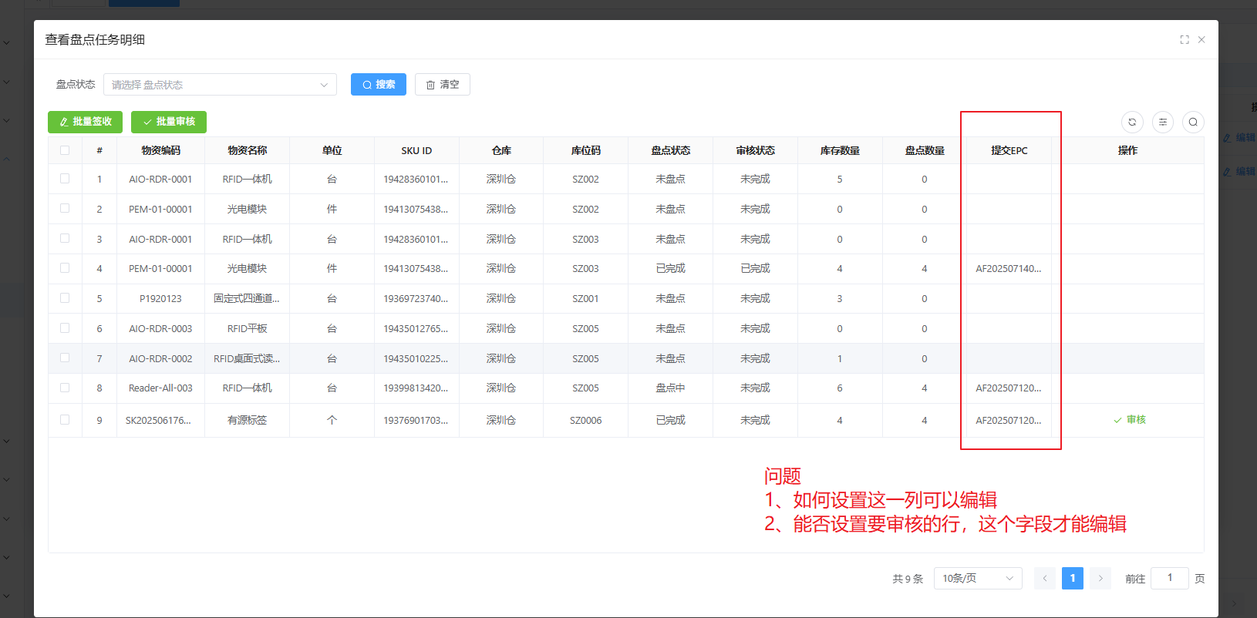Screen dimensions: 1257x618
Task: Check the row 8 checkbox
Action: click(65, 388)
